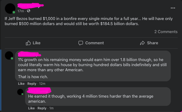
Task: Like the 'He earned it though' reply
Action: pyautogui.click(x=31, y=108)
